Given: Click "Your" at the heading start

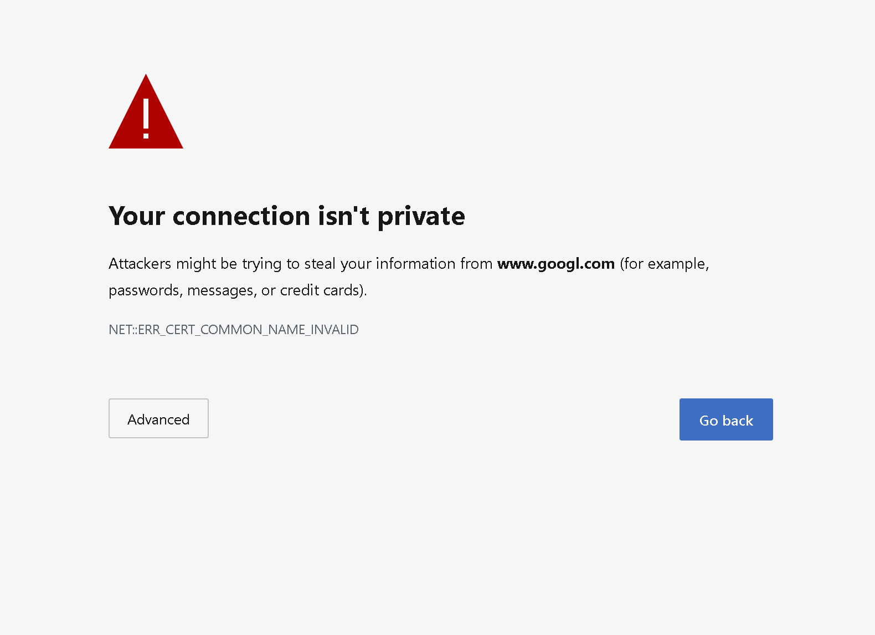Looking at the screenshot, I should (x=137, y=216).
